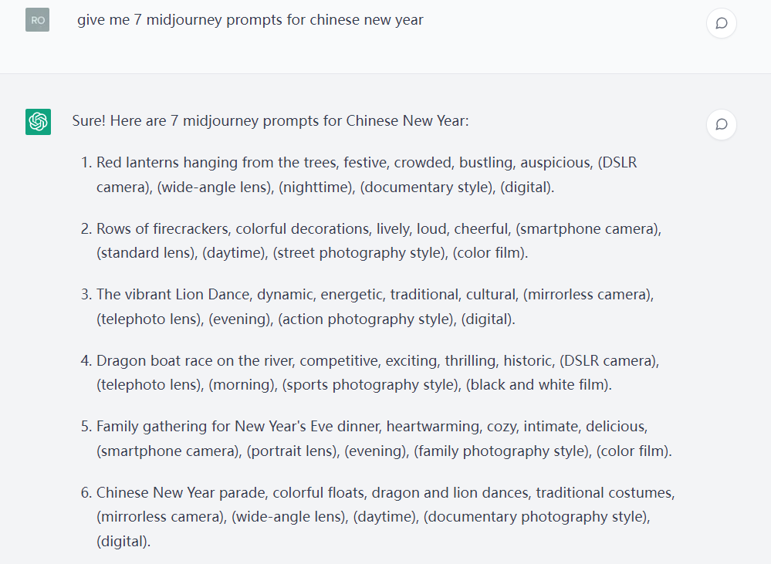The width and height of the screenshot is (771, 564).
Task: Click the comment icon beside ChatGPT's response
Action: 721,124
